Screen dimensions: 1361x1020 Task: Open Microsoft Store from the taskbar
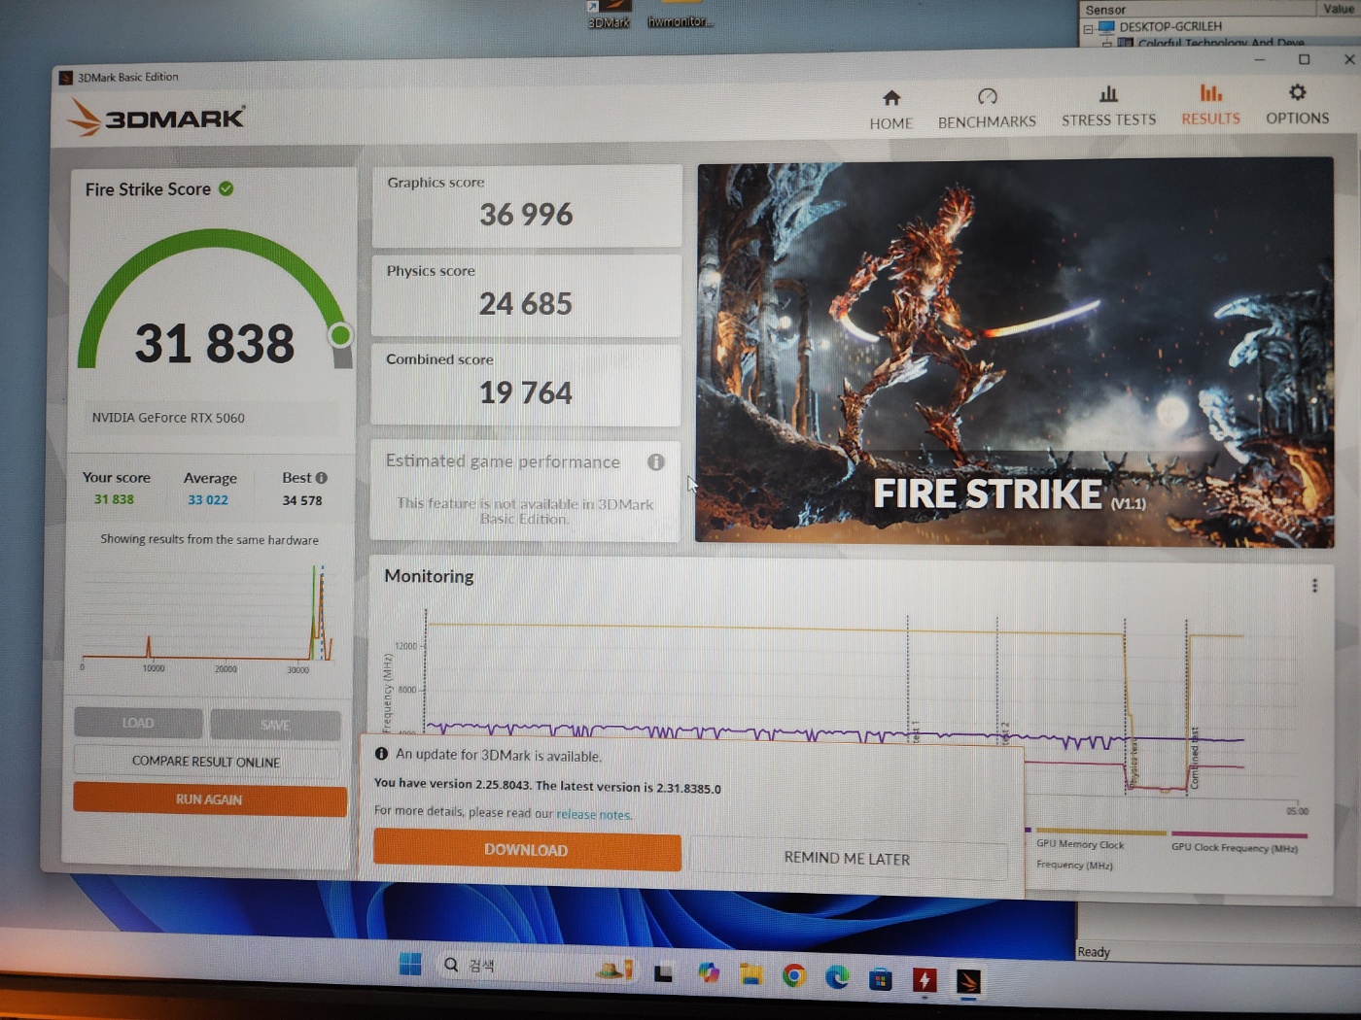tap(881, 979)
